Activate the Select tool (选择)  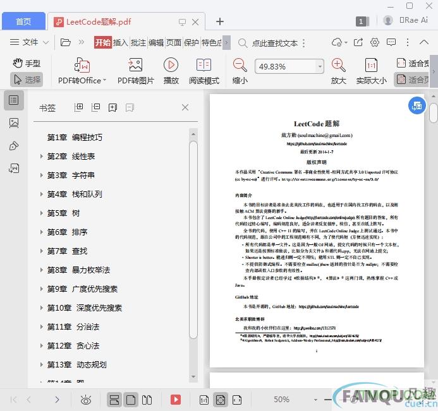(x=27, y=80)
